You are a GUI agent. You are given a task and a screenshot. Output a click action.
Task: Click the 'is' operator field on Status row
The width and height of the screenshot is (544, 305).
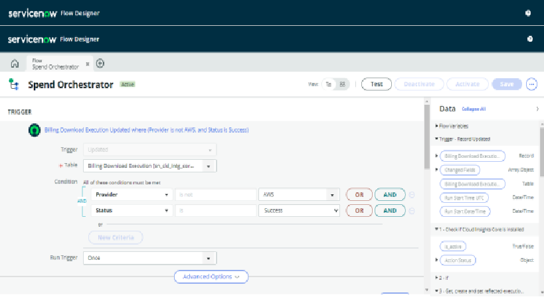216,210
